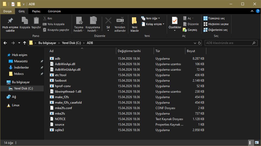Select the Giriş ribbon tab
The height and width of the screenshot is (146, 261).
click(x=21, y=11)
